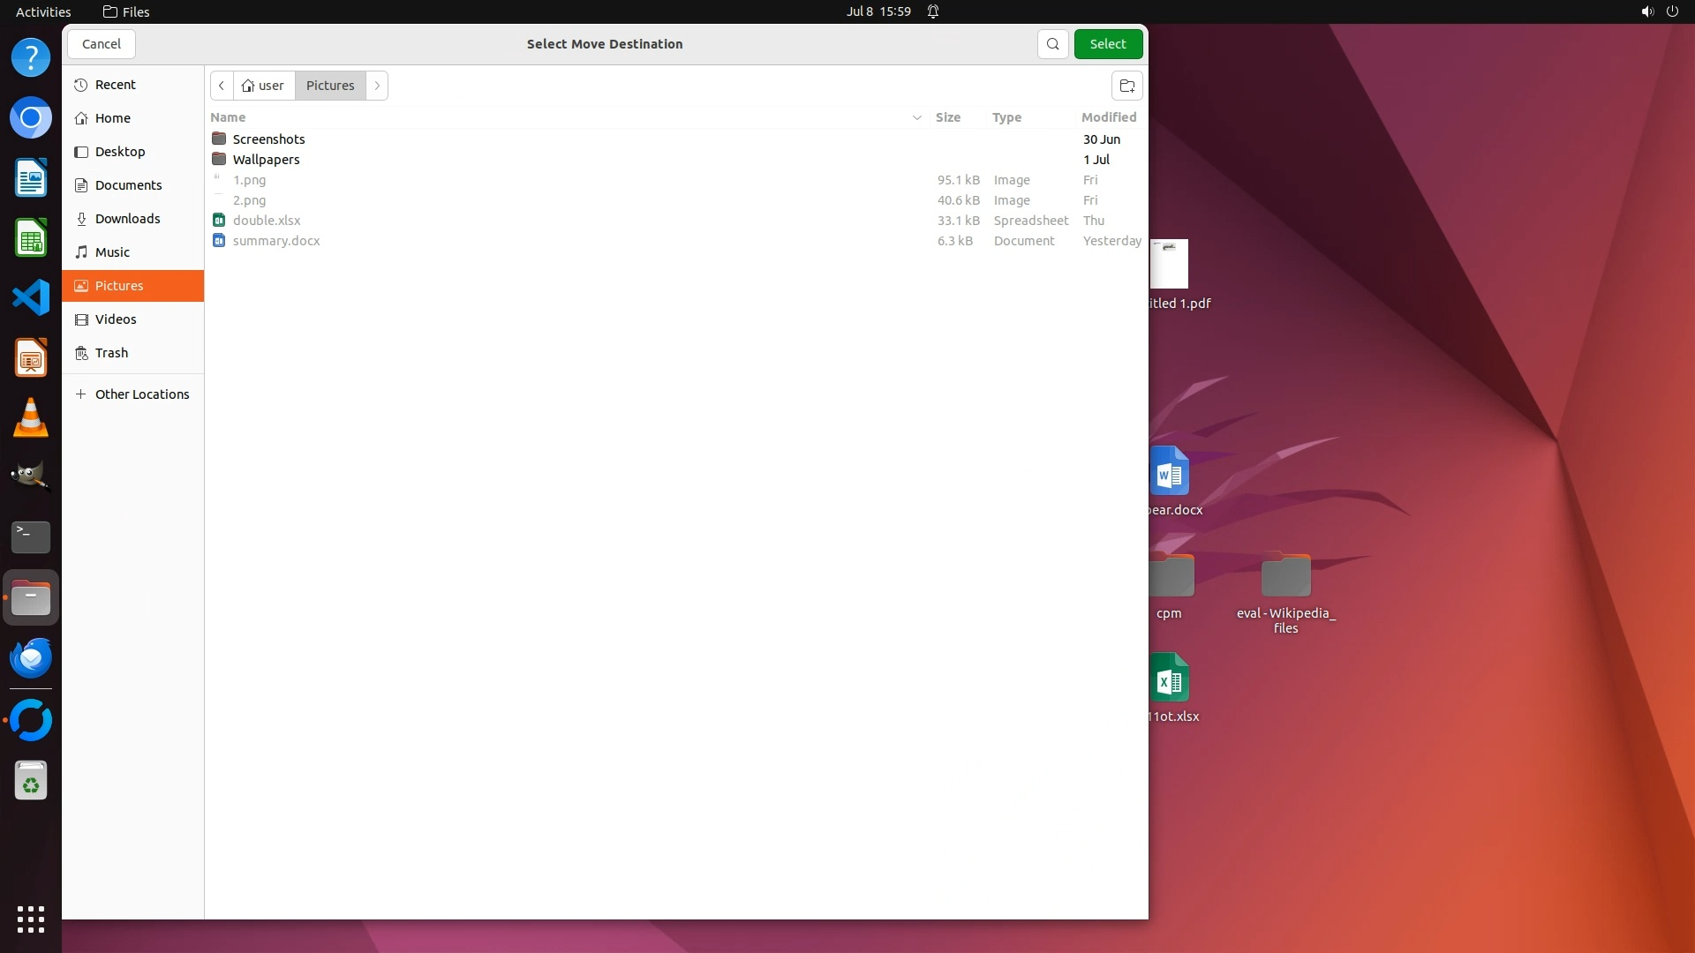Open the Screenshots folder
The width and height of the screenshot is (1695, 953).
tap(268, 139)
